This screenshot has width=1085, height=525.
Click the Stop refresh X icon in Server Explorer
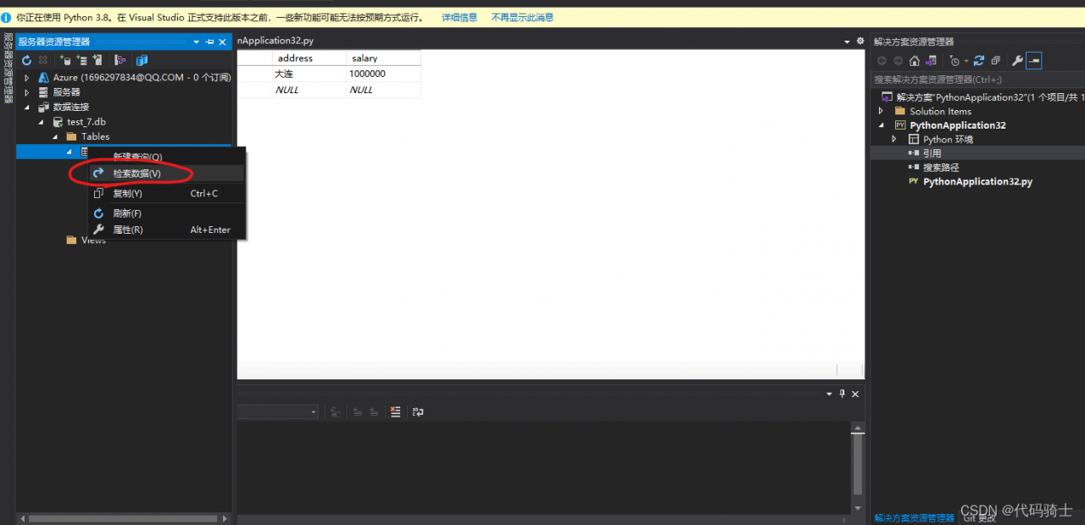(43, 60)
